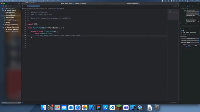Viewport: 200px width, 112px height.
Task: Open Visual Studio Code from the Dock
Action: pos(112,108)
